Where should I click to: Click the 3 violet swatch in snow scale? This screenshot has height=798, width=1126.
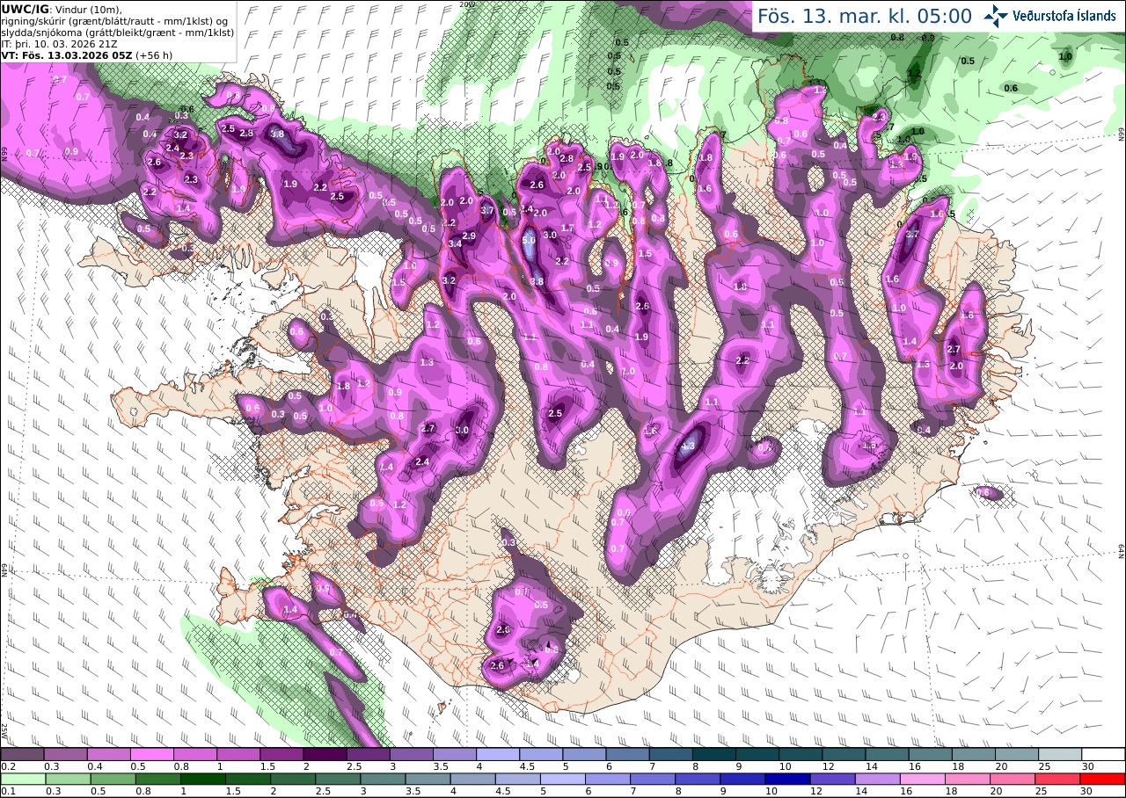(412, 754)
